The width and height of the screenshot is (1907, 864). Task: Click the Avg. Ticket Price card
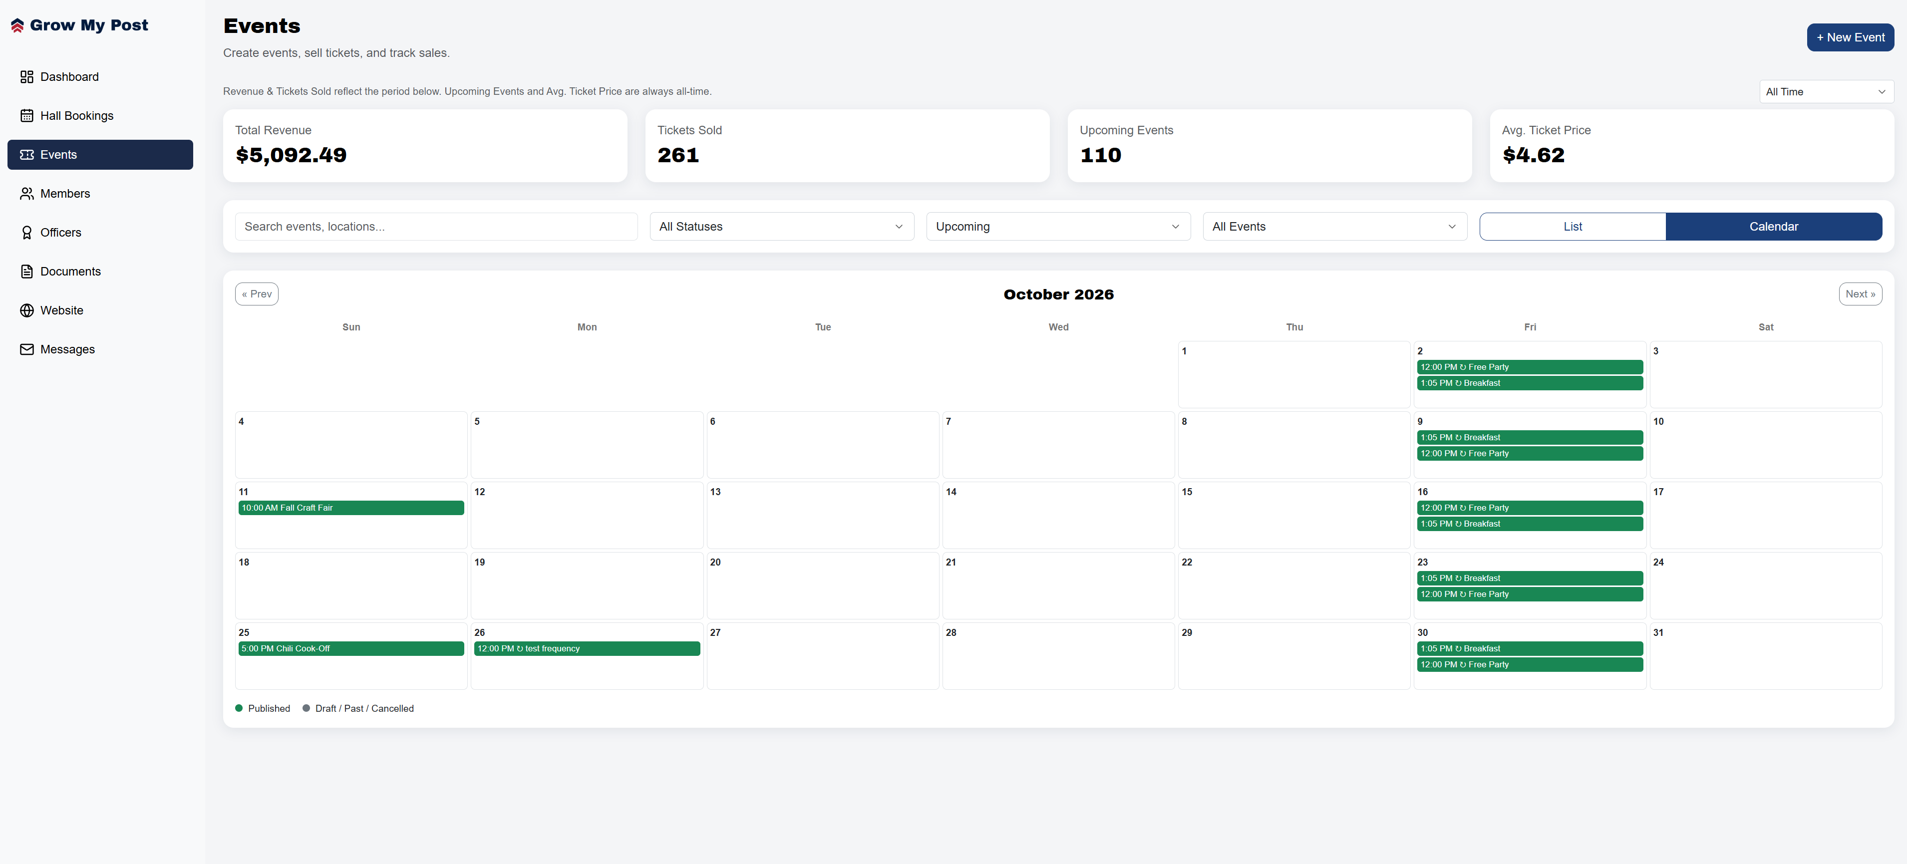tap(1691, 146)
